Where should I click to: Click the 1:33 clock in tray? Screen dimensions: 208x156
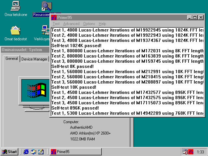tap(200, 152)
